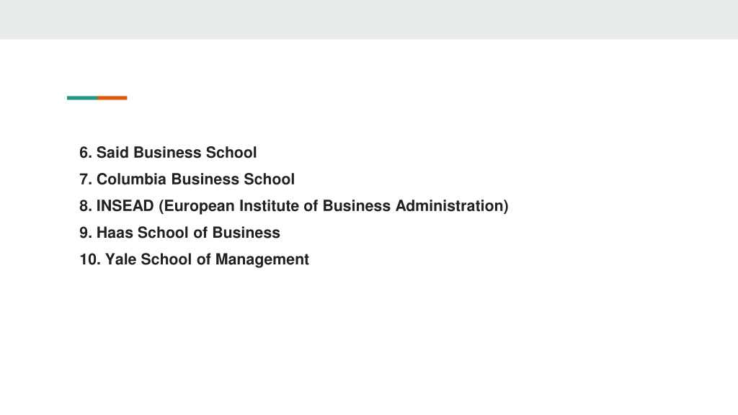Click the number '10.' list marker
This screenshot has height=415, width=738.
pos(90,259)
